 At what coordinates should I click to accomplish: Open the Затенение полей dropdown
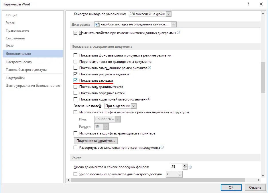point(133,106)
